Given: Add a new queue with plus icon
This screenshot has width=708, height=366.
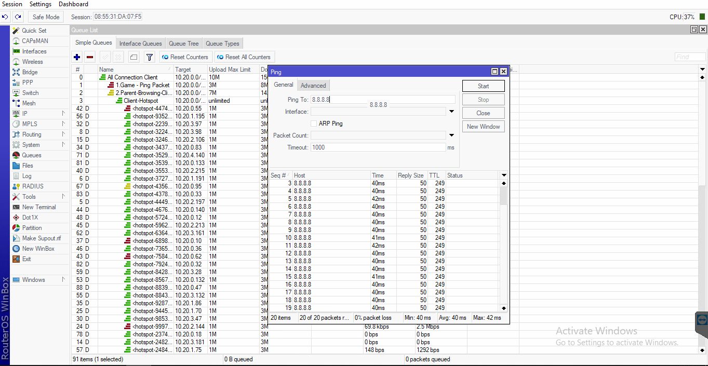Looking at the screenshot, I should coord(77,57).
